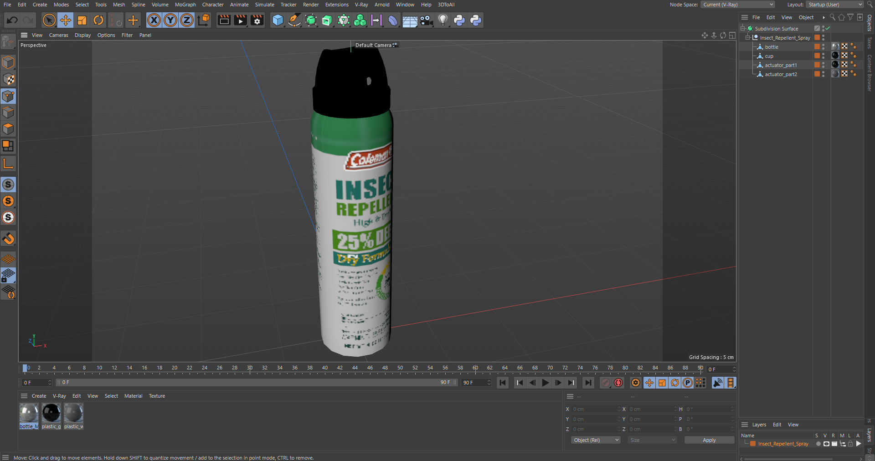
Task: Toggle Autokeying button
Action: (x=618, y=383)
